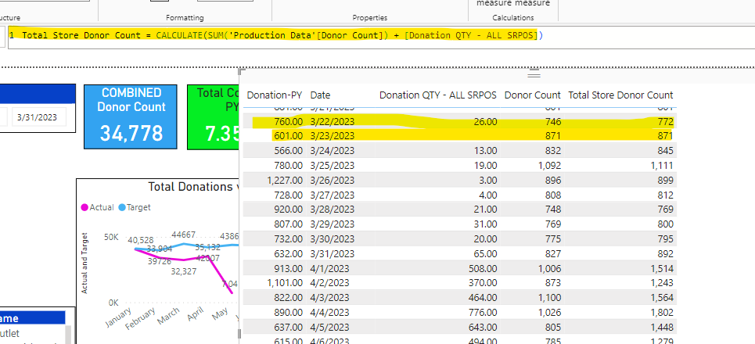Sort by the Donor Count column header
Image resolution: width=755 pixels, height=344 pixels.
(x=533, y=95)
